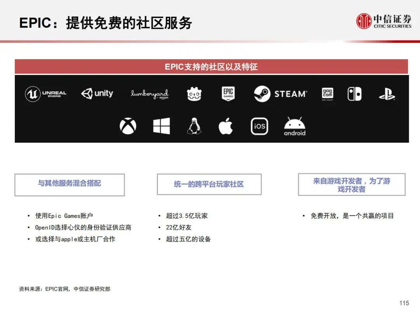Click the source note 资料来源：EPIC官网，中信证券研究部
Screen dimensions: 420x315
click(x=65, y=289)
